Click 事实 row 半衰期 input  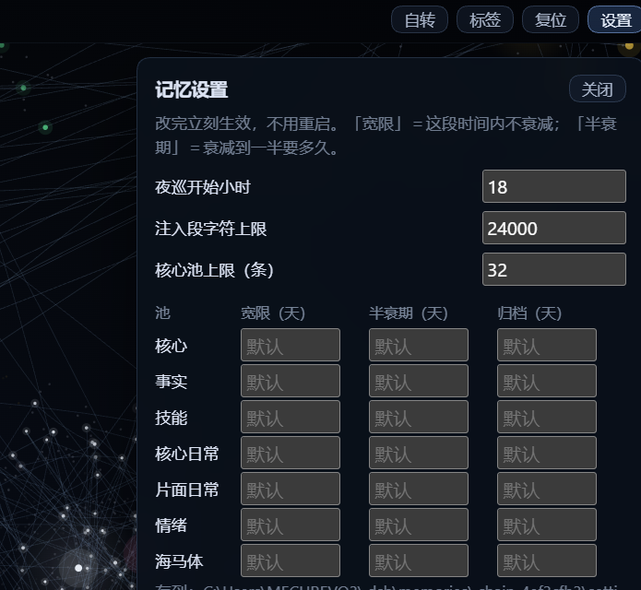coord(419,381)
